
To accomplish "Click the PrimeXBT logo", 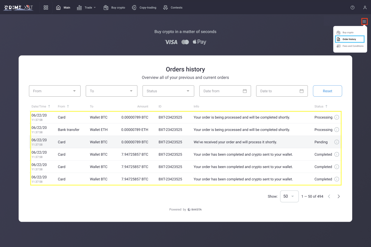I will [x=18, y=8].
